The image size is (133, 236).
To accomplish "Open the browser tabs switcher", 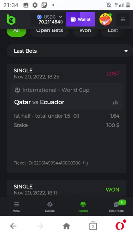I will pos(93,226).
